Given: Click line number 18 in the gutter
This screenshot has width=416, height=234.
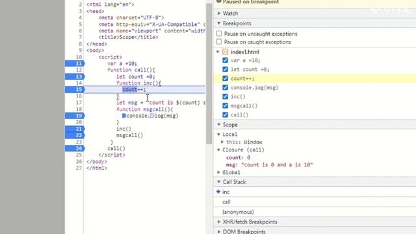Looking at the screenshot, I should pyautogui.click(x=79, y=109).
